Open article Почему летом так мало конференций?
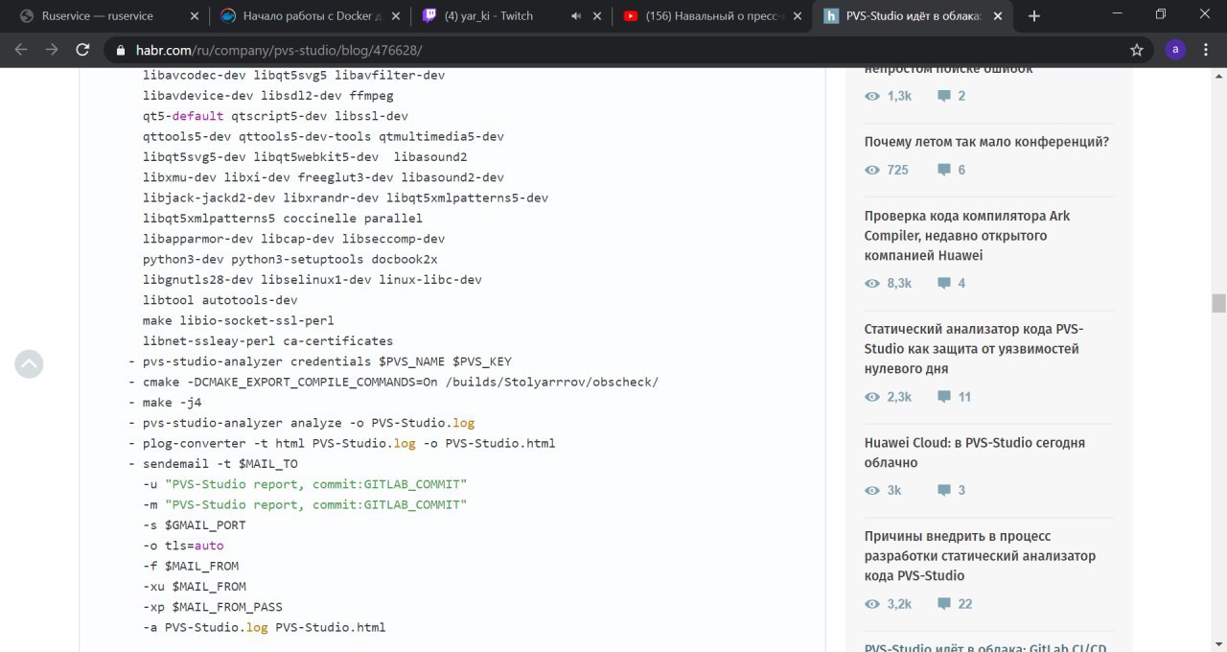 click(x=986, y=142)
